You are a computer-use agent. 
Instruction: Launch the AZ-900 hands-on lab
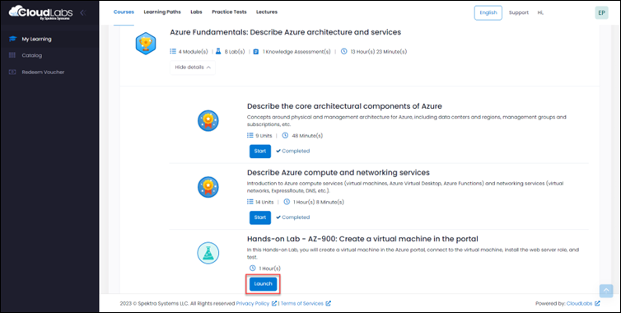(263, 284)
